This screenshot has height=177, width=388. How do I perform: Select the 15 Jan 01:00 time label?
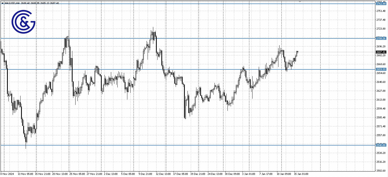[x=302, y=174]
